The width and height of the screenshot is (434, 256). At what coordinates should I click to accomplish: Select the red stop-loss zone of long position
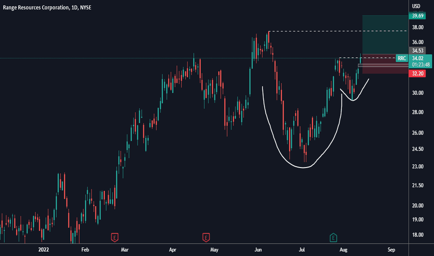pos(385,64)
